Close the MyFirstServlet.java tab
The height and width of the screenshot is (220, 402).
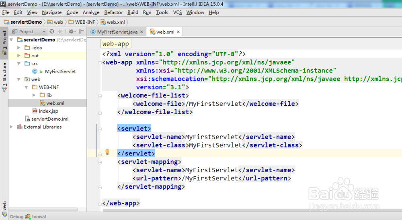[x=142, y=32]
